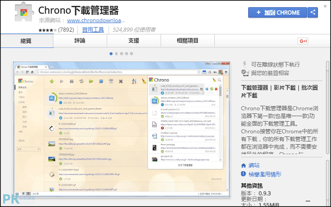Open the 相關項目 tab

pyautogui.click(x=188, y=41)
